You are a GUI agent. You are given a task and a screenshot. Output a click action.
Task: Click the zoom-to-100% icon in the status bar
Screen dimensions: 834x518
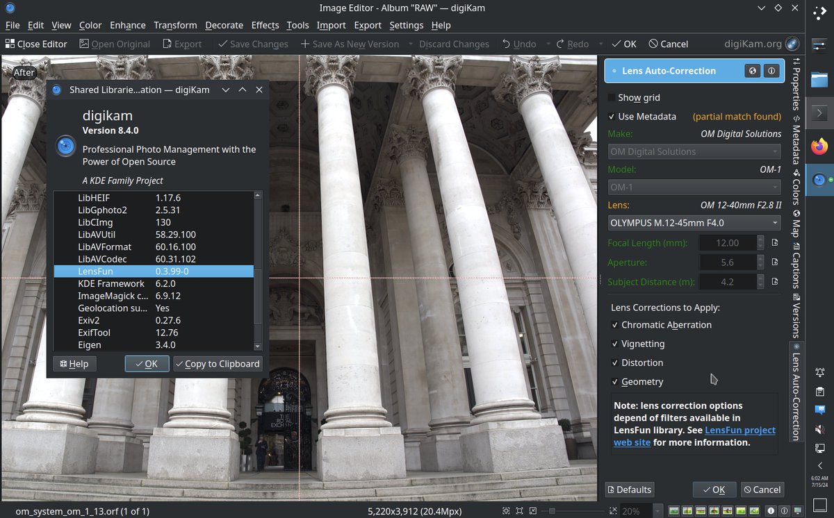click(532, 512)
